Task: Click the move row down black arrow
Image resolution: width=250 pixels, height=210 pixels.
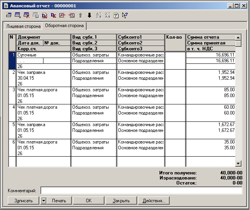Action: tap(89, 15)
